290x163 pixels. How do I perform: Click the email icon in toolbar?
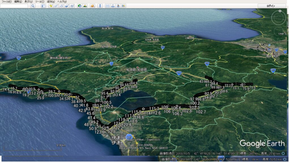tap(108, 6)
